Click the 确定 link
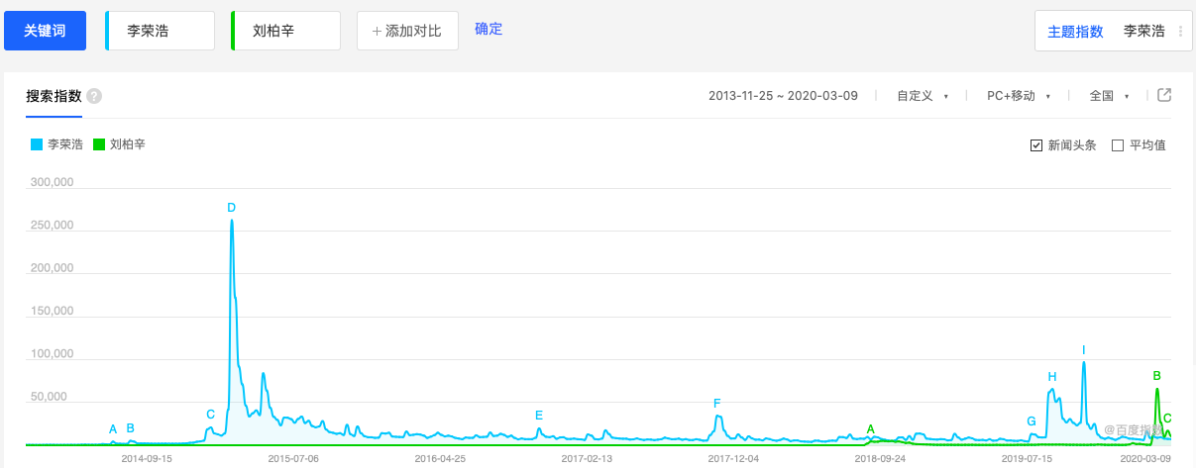The height and width of the screenshot is (468, 1196). coord(489,29)
